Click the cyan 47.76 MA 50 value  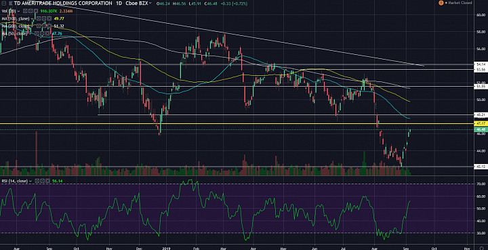[57, 34]
